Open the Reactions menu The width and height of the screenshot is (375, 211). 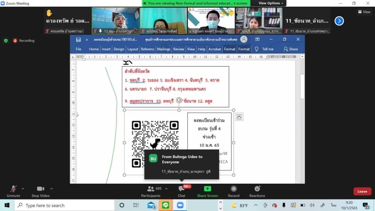[x=257, y=189]
